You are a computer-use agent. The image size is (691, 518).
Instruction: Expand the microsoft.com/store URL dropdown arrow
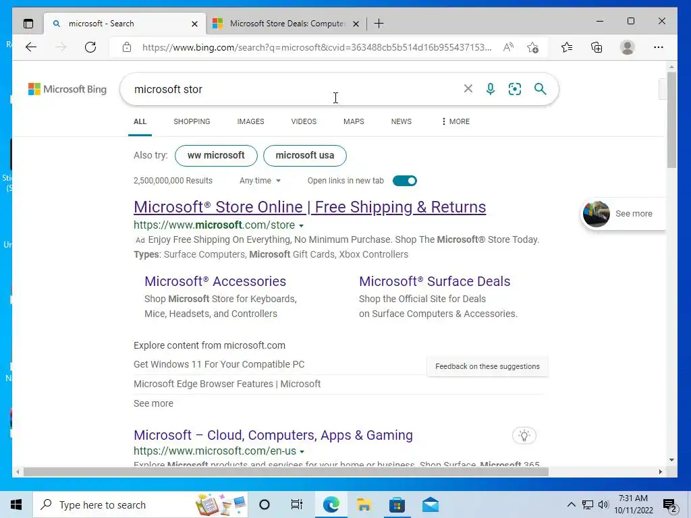pyautogui.click(x=302, y=225)
